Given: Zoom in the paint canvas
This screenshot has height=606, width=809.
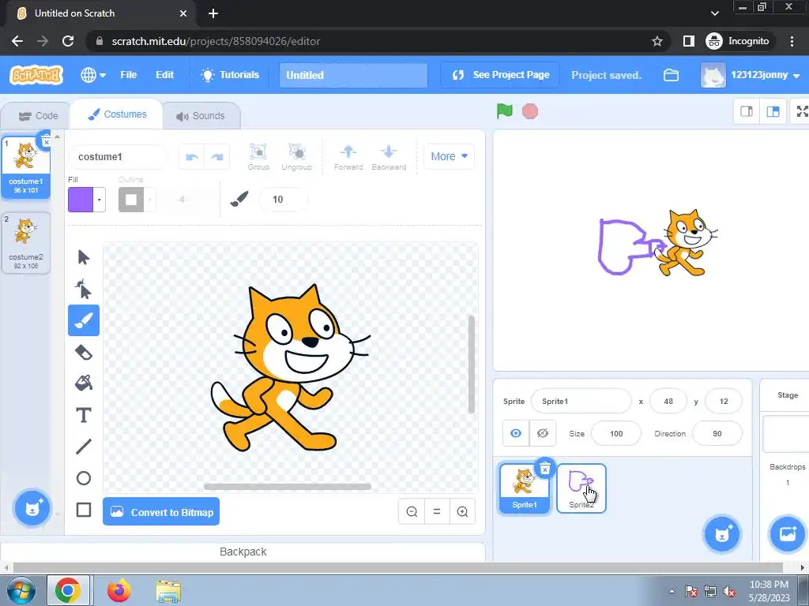Looking at the screenshot, I should tap(462, 511).
